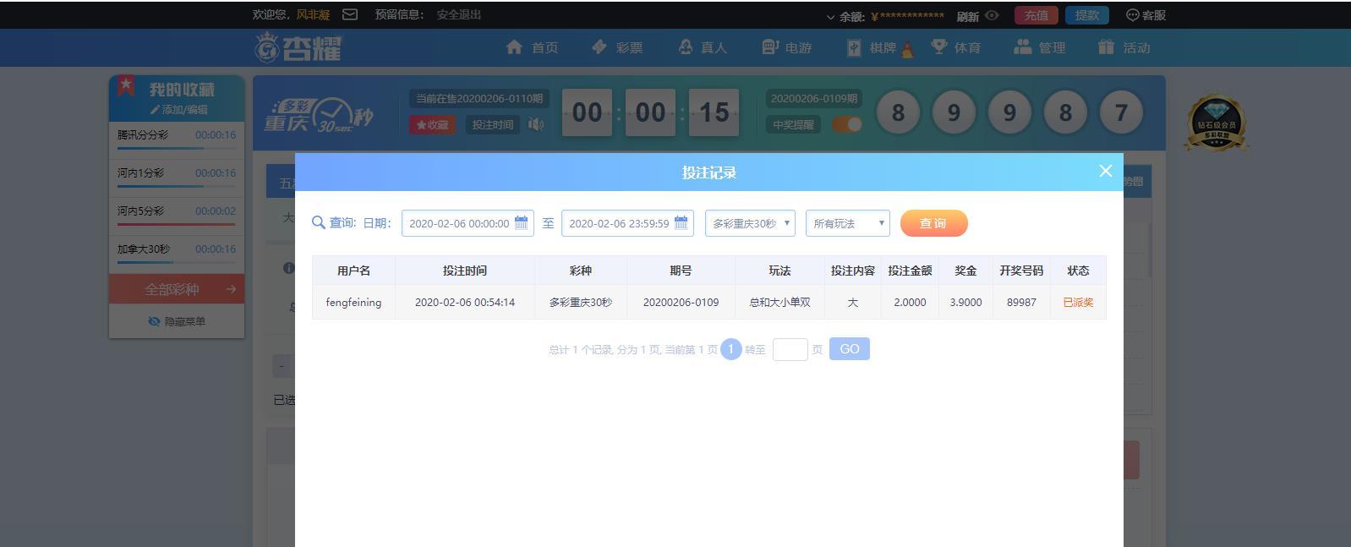Toggle the sound speaker icon
The height and width of the screenshot is (547, 1351).
(536, 124)
